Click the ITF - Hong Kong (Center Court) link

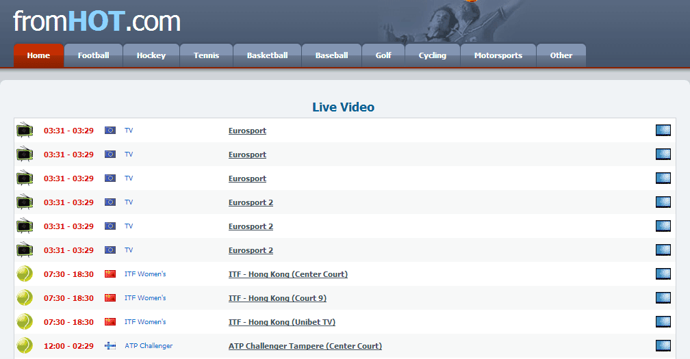coord(287,274)
